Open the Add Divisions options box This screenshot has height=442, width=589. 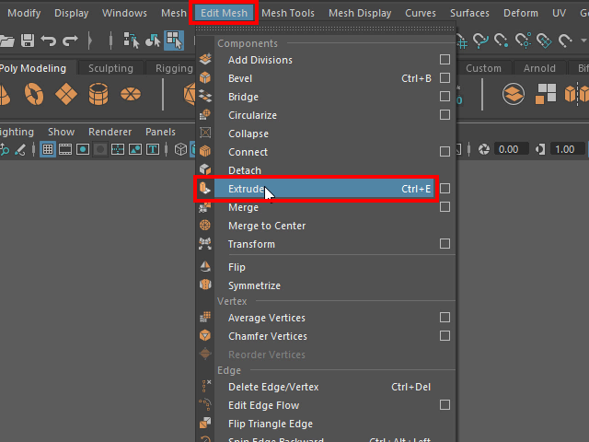click(x=445, y=60)
